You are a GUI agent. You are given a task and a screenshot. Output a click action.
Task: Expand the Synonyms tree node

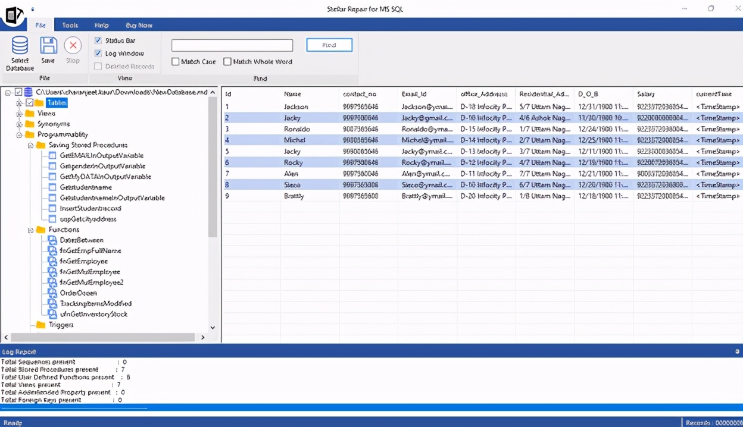[19, 124]
